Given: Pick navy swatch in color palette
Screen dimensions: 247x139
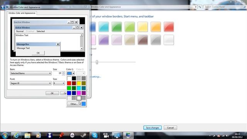Looking at the screenshot, I should [74, 93].
